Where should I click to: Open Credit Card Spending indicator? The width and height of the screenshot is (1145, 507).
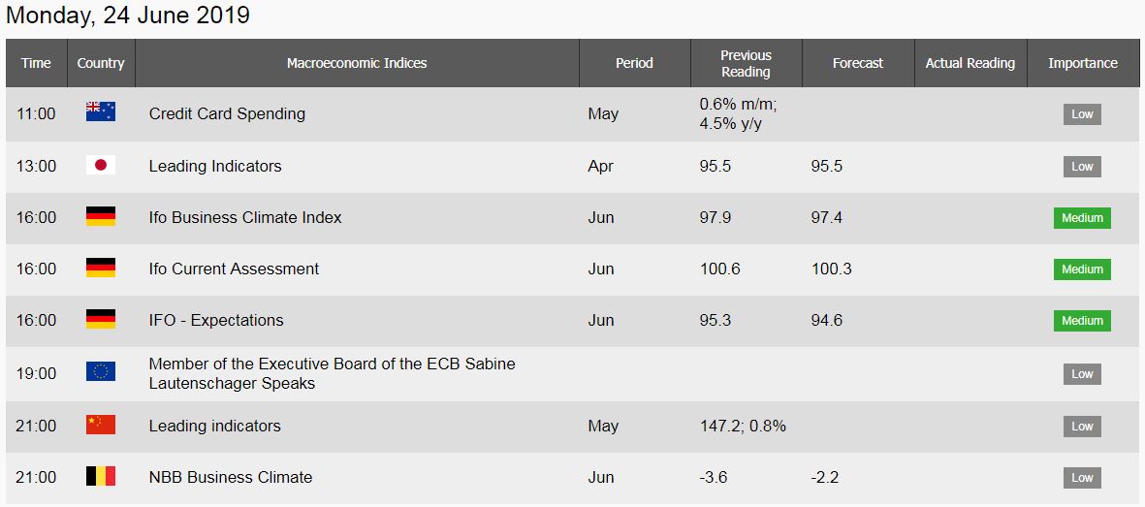tap(227, 113)
